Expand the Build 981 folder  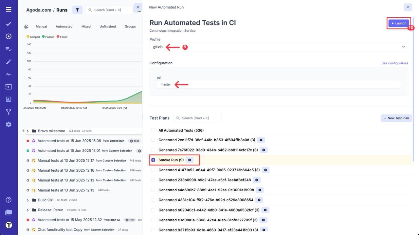(x=28, y=200)
